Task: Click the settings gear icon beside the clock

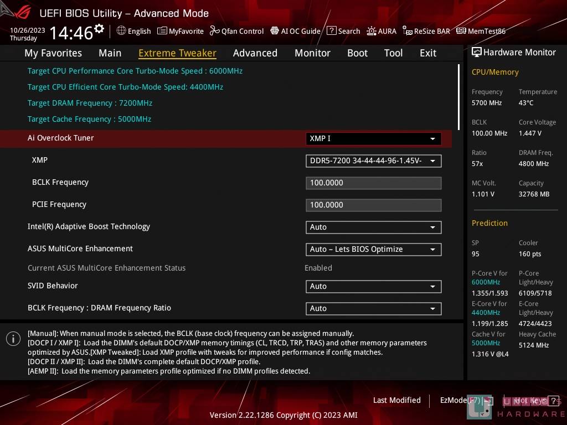Action: 99,29
